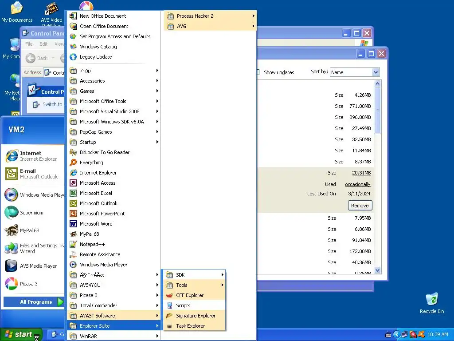
Task: Expand the Tools submenu
Action: click(194, 285)
